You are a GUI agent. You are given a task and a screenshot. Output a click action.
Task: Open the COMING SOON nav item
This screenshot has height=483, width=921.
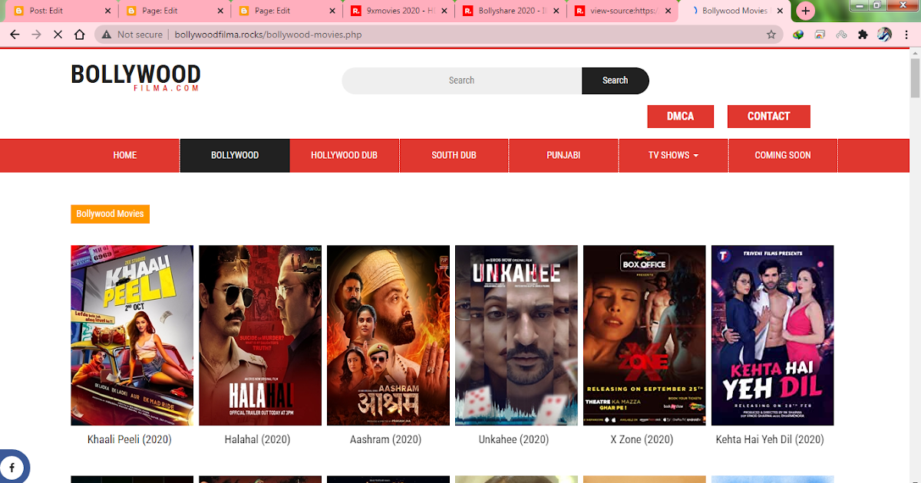(783, 155)
